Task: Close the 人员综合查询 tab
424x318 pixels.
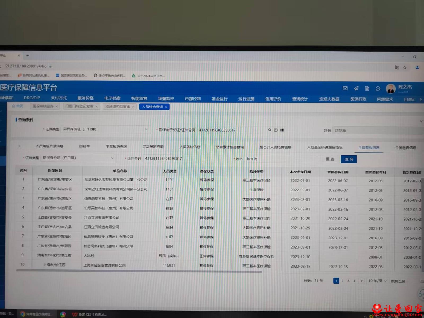Action: coord(166,107)
